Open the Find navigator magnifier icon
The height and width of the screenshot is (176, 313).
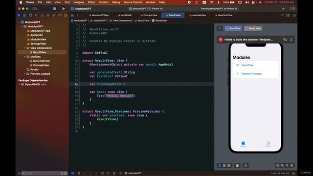pos(36,15)
